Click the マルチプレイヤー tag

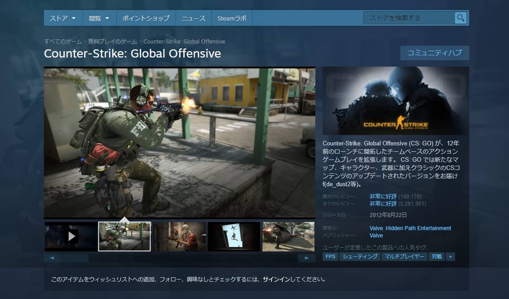coord(404,256)
